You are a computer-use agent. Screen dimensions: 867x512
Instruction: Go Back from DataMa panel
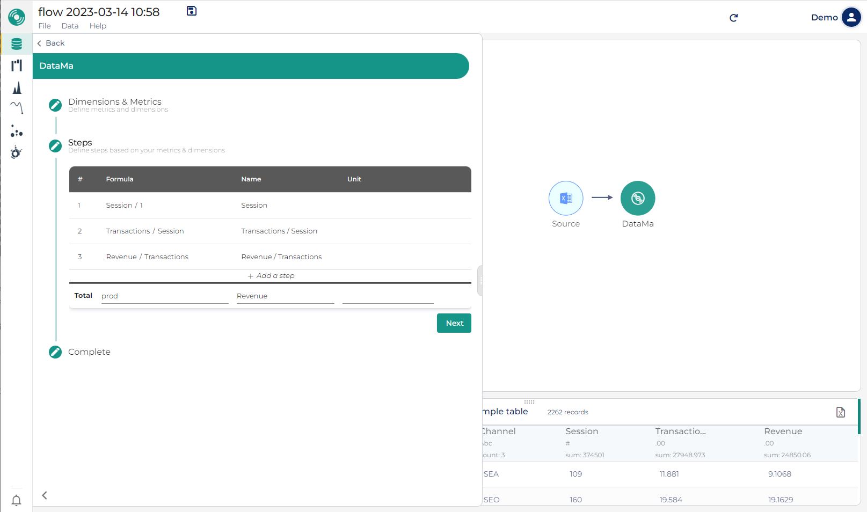[51, 43]
